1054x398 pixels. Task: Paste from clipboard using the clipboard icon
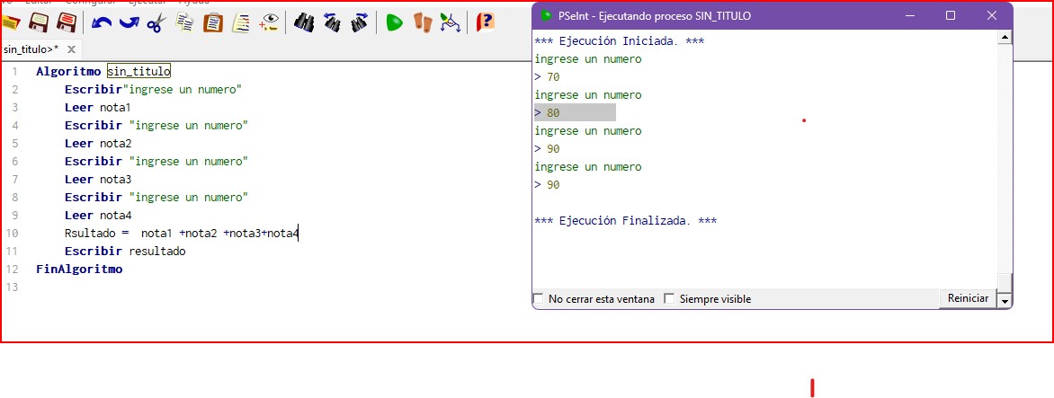212,23
